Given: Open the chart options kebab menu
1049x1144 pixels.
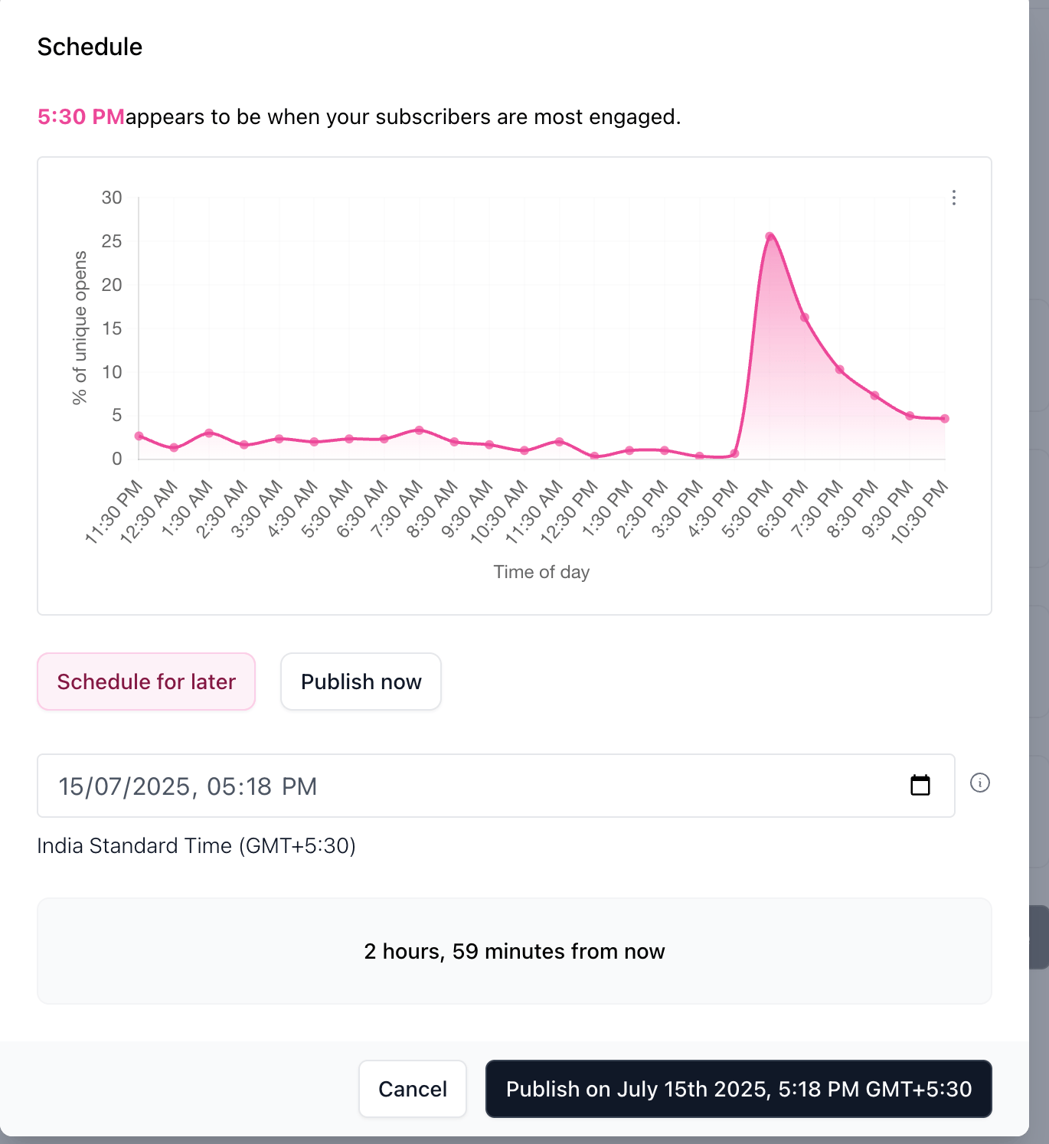Looking at the screenshot, I should tap(953, 198).
